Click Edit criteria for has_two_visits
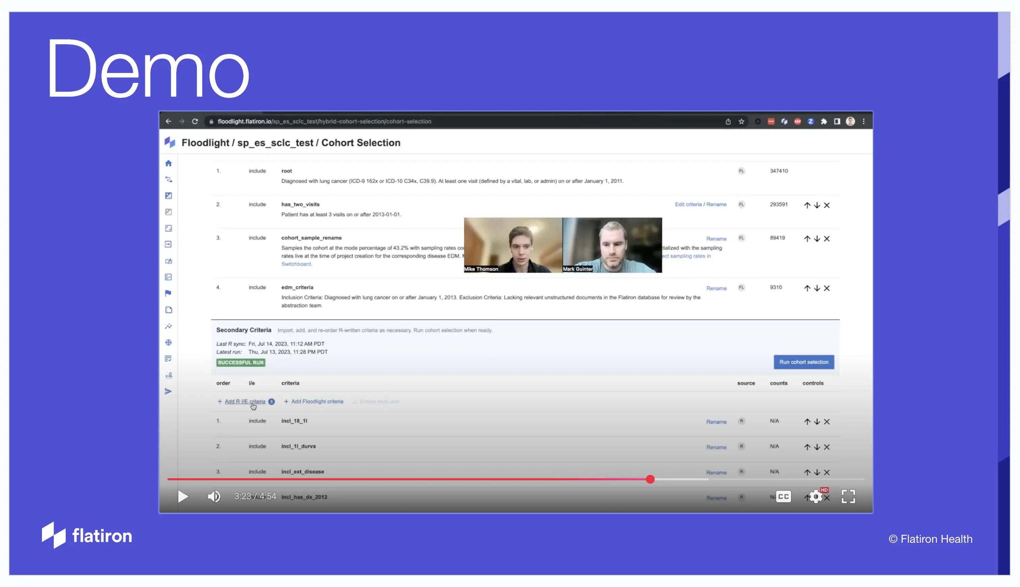This screenshot has height=587, width=1020. 689,204
